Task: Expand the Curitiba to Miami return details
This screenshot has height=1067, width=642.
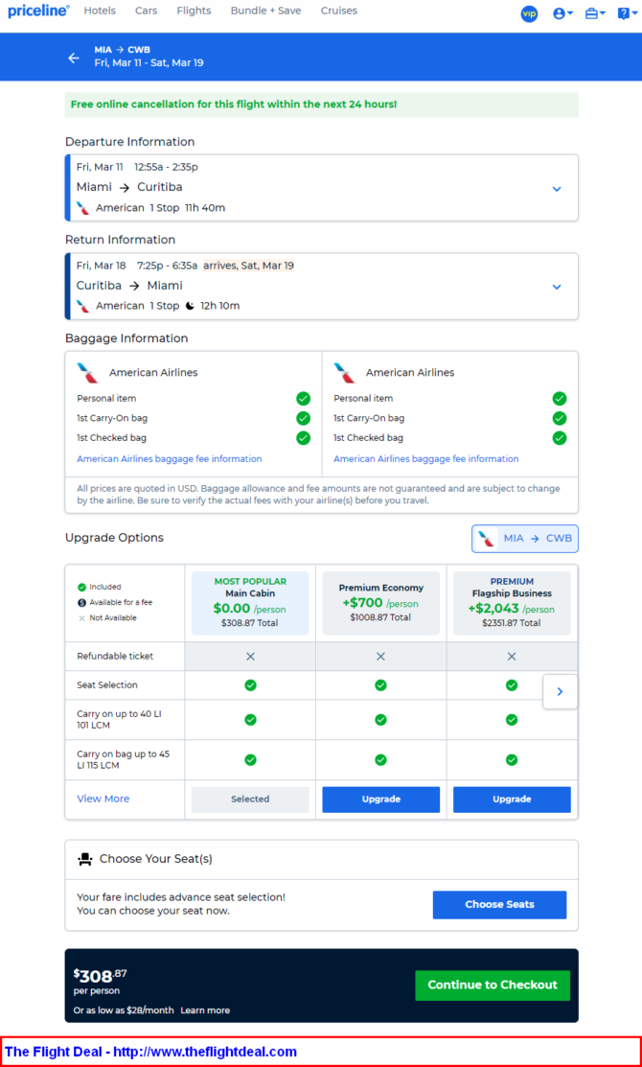Action: (557, 287)
